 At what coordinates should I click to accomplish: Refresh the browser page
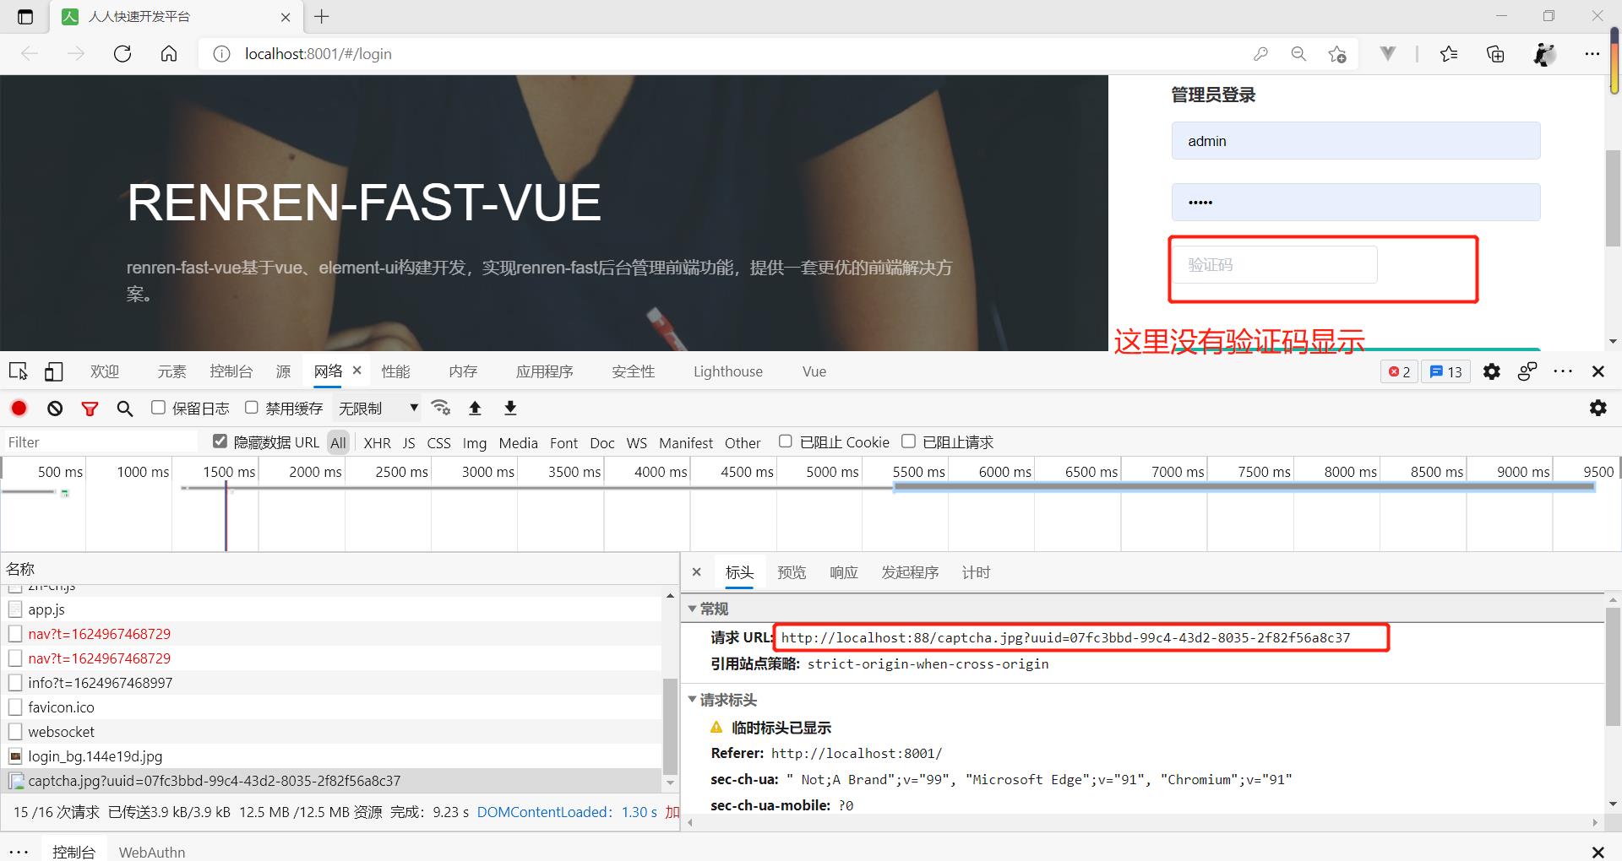click(x=122, y=54)
